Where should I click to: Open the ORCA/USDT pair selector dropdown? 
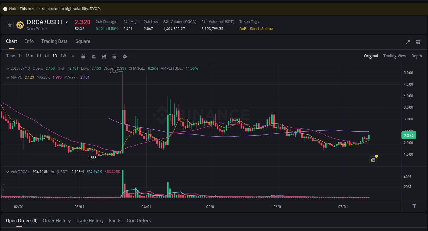click(x=67, y=22)
